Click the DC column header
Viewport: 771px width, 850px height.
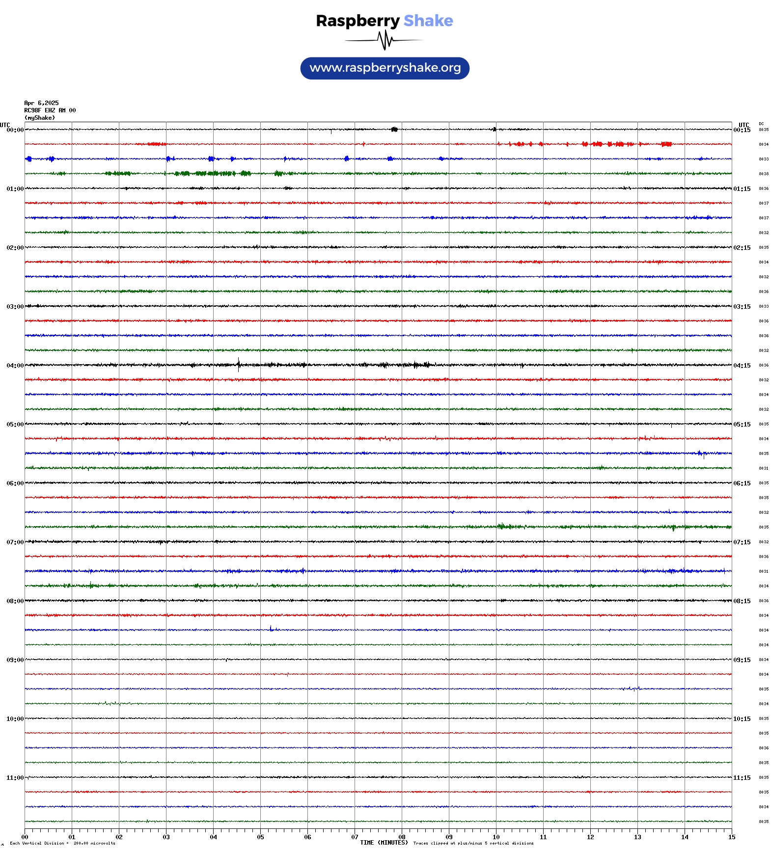(x=761, y=124)
